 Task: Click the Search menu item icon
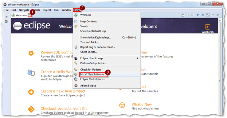click(76, 26)
